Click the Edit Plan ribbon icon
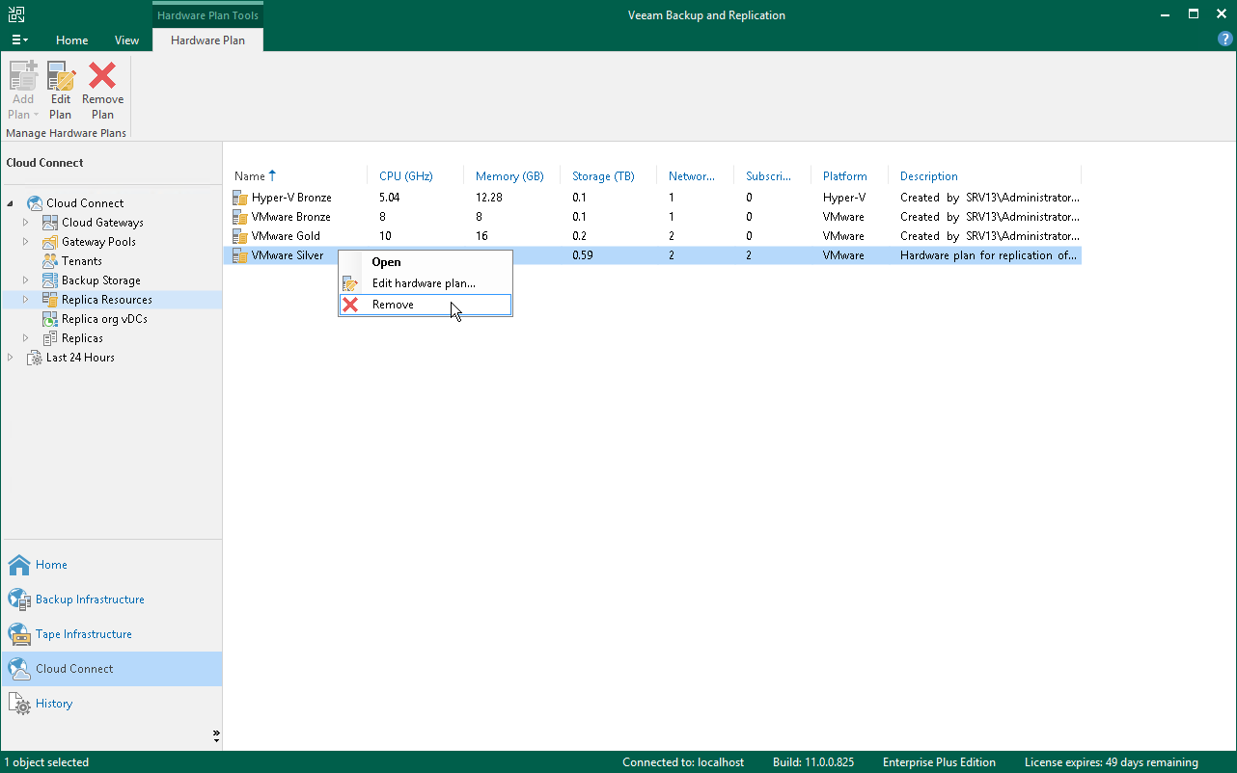The image size is (1237, 773). pyautogui.click(x=61, y=76)
